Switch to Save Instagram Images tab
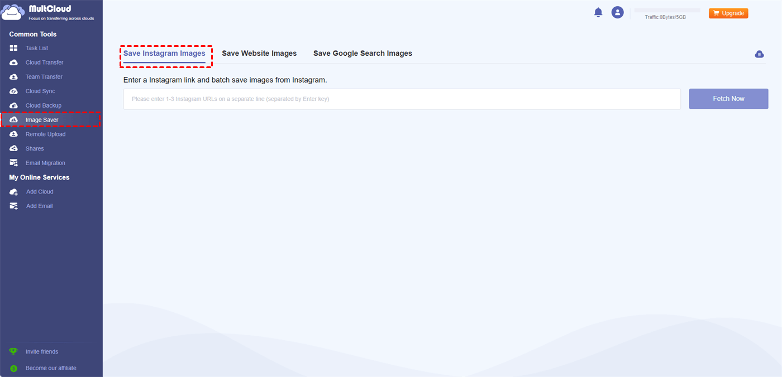 click(x=164, y=54)
